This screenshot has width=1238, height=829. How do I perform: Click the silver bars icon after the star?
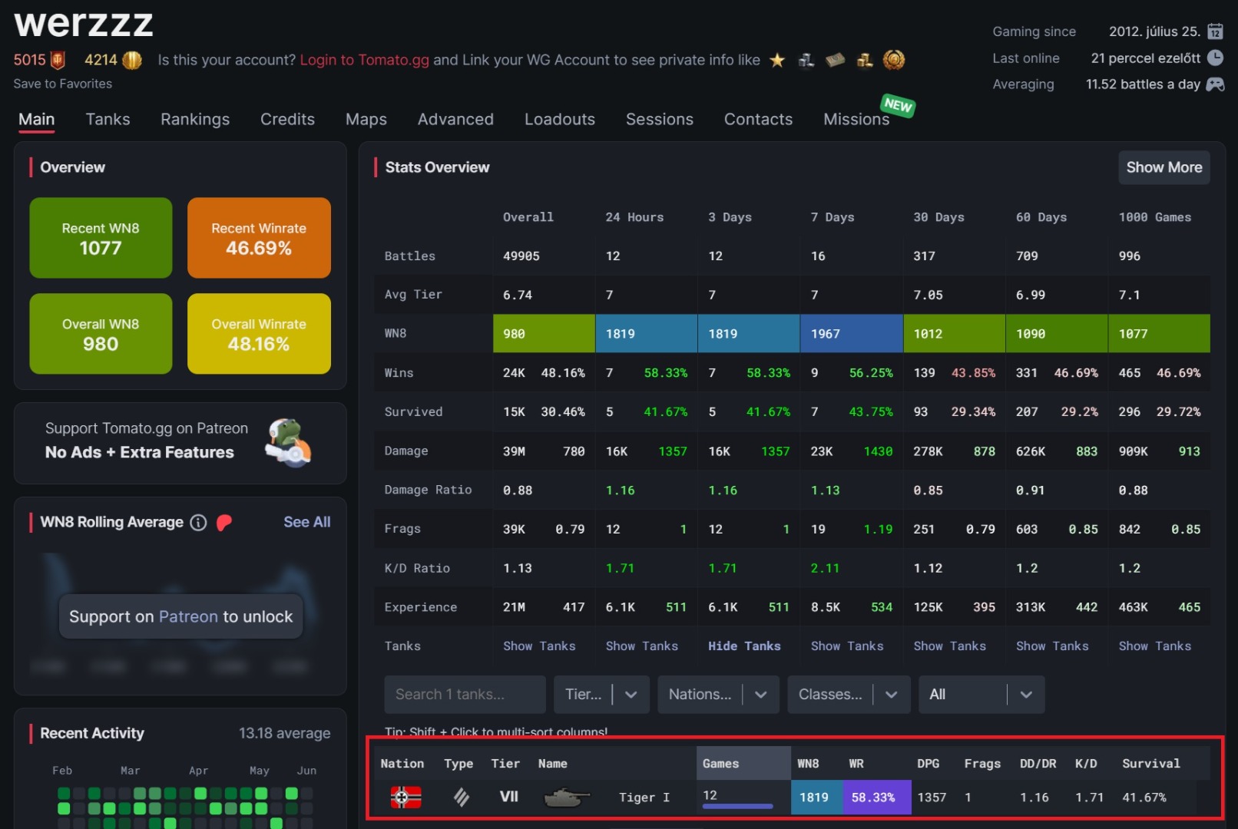pyautogui.click(x=806, y=60)
